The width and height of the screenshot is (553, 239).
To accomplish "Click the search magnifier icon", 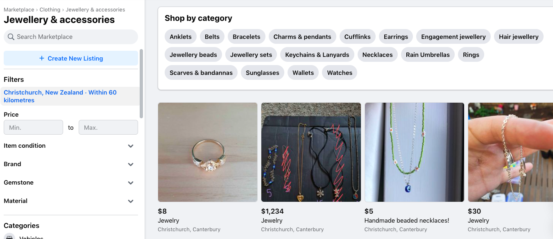I will tap(11, 37).
